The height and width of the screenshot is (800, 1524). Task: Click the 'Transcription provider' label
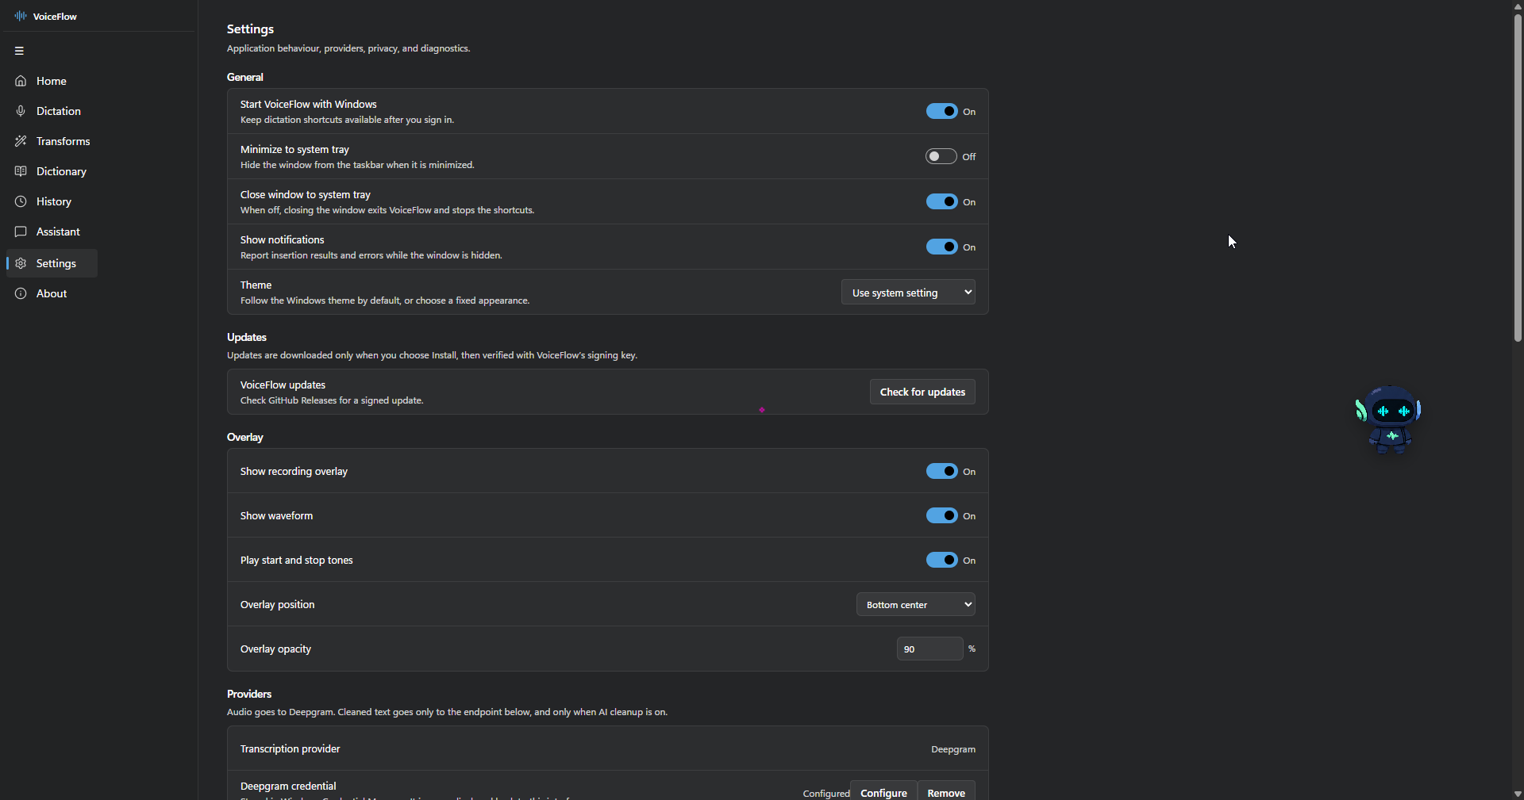pos(290,748)
